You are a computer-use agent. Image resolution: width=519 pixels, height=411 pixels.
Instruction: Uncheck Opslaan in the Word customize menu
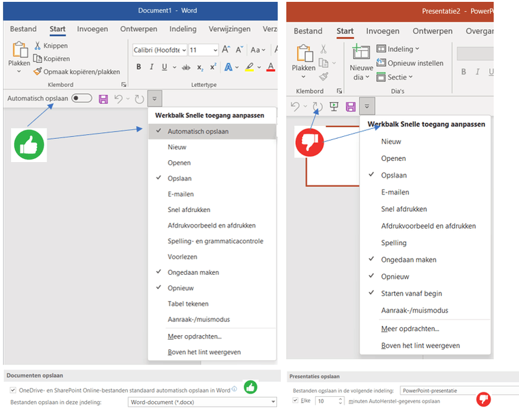pyautogui.click(x=212, y=178)
